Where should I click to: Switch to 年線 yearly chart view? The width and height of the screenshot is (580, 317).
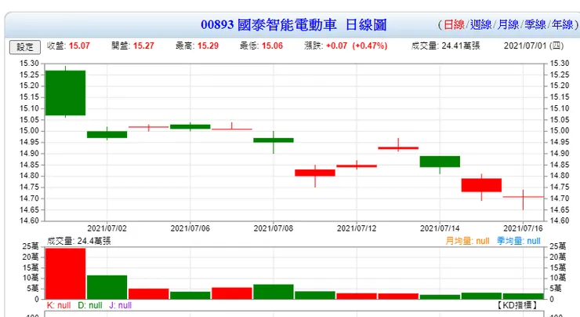563,25
